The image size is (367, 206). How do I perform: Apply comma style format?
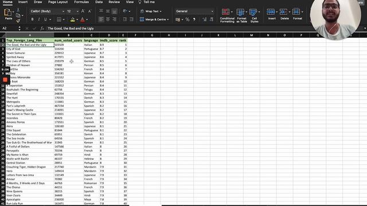[194, 19]
